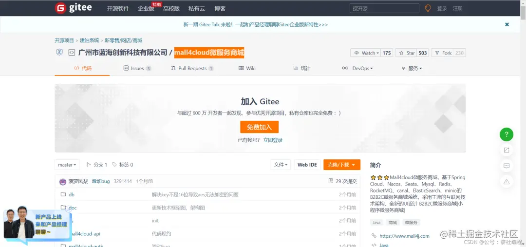
Task: Close the announcement banner
Action: pos(507,24)
